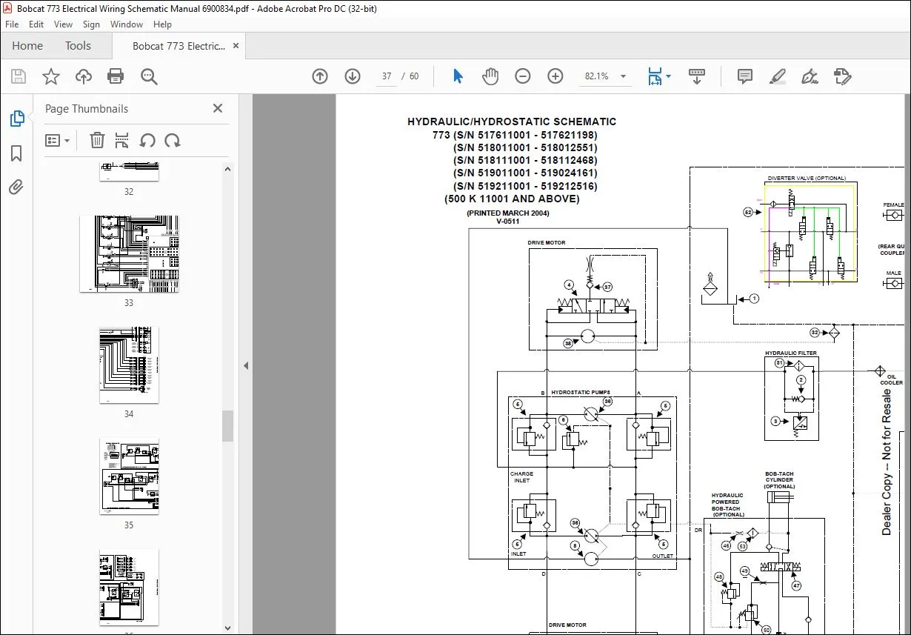This screenshot has width=911, height=635.
Task: Select the Bobcat 773 Electric document tab
Action: click(178, 46)
